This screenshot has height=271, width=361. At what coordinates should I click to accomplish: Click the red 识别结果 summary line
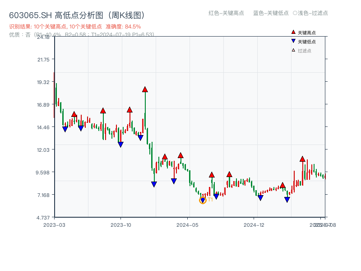pyautogui.click(x=75, y=27)
